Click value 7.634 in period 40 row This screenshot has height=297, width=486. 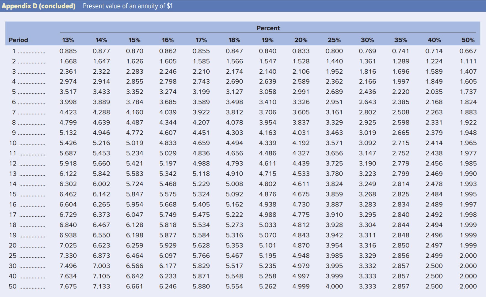coord(68,276)
